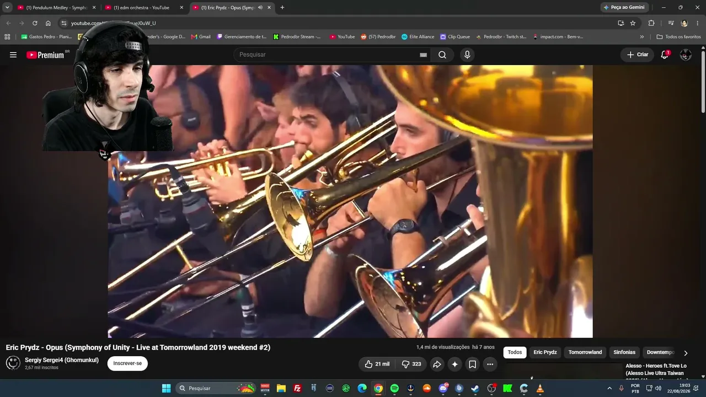Open Alesso - Heroes recommended video
The height and width of the screenshot is (397, 706).
[x=656, y=369]
